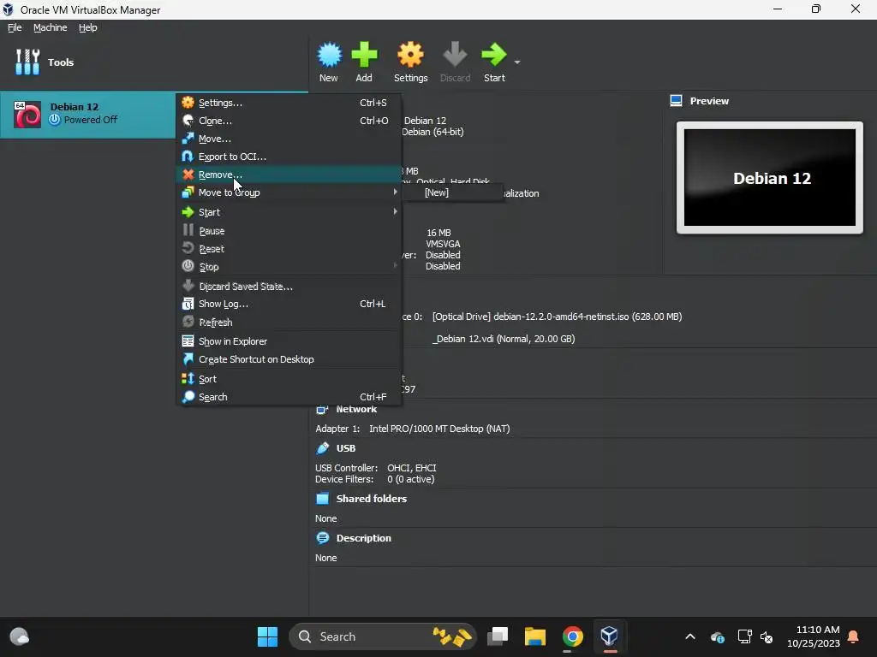The image size is (877, 657).
Task: Choose Move… in the context menu
Action: click(289, 139)
